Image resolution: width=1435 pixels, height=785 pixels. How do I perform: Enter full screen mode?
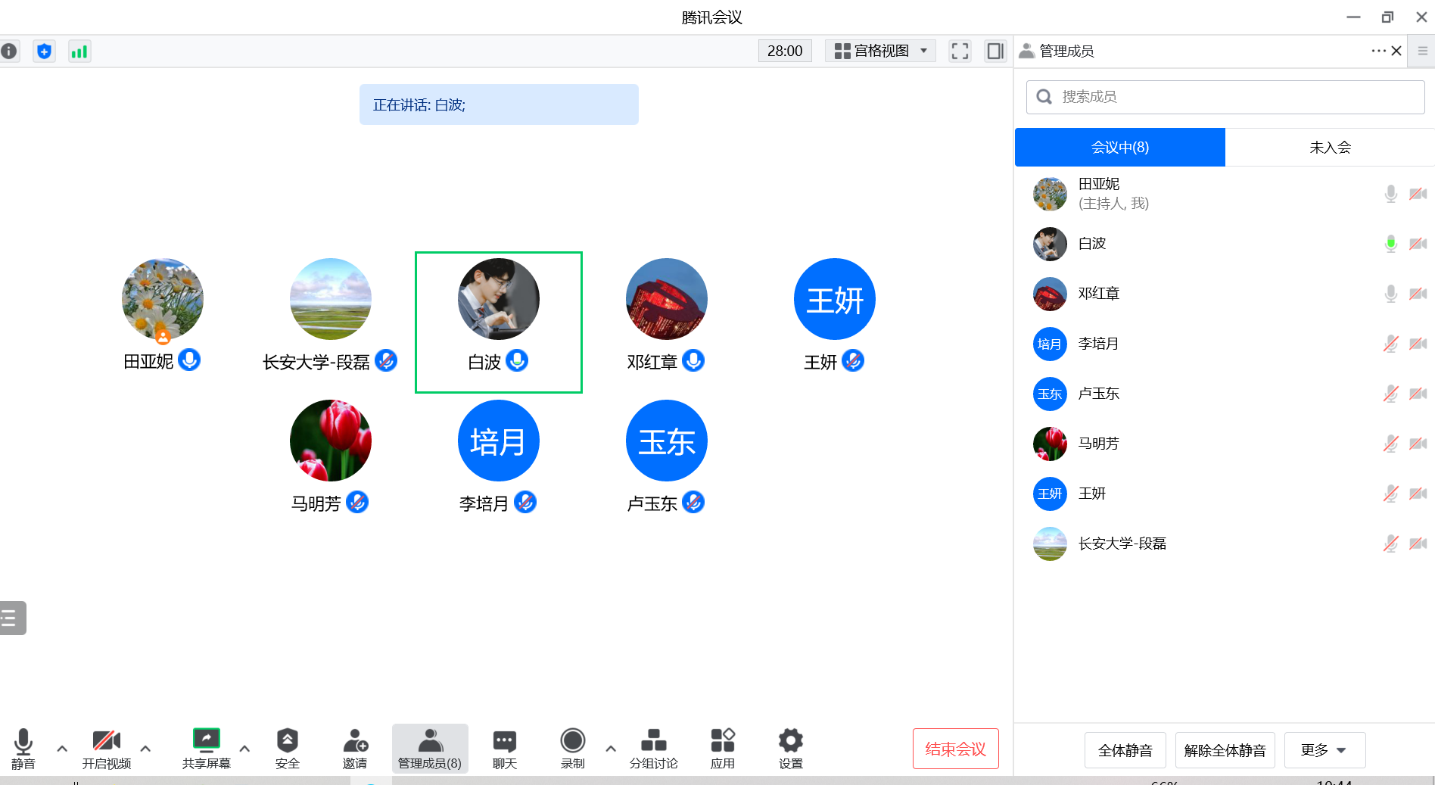(960, 51)
